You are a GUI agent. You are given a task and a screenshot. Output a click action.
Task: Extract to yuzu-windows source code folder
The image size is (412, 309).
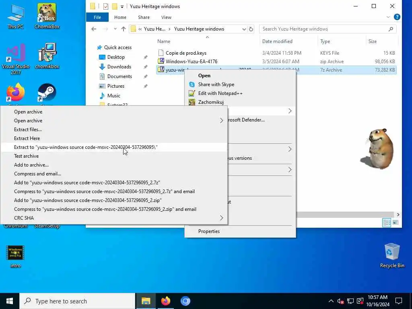click(114, 147)
